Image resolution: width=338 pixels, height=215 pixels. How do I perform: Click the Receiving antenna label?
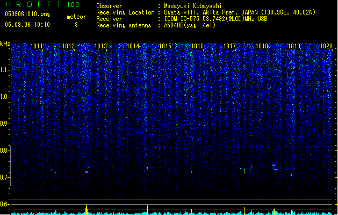click(x=124, y=25)
